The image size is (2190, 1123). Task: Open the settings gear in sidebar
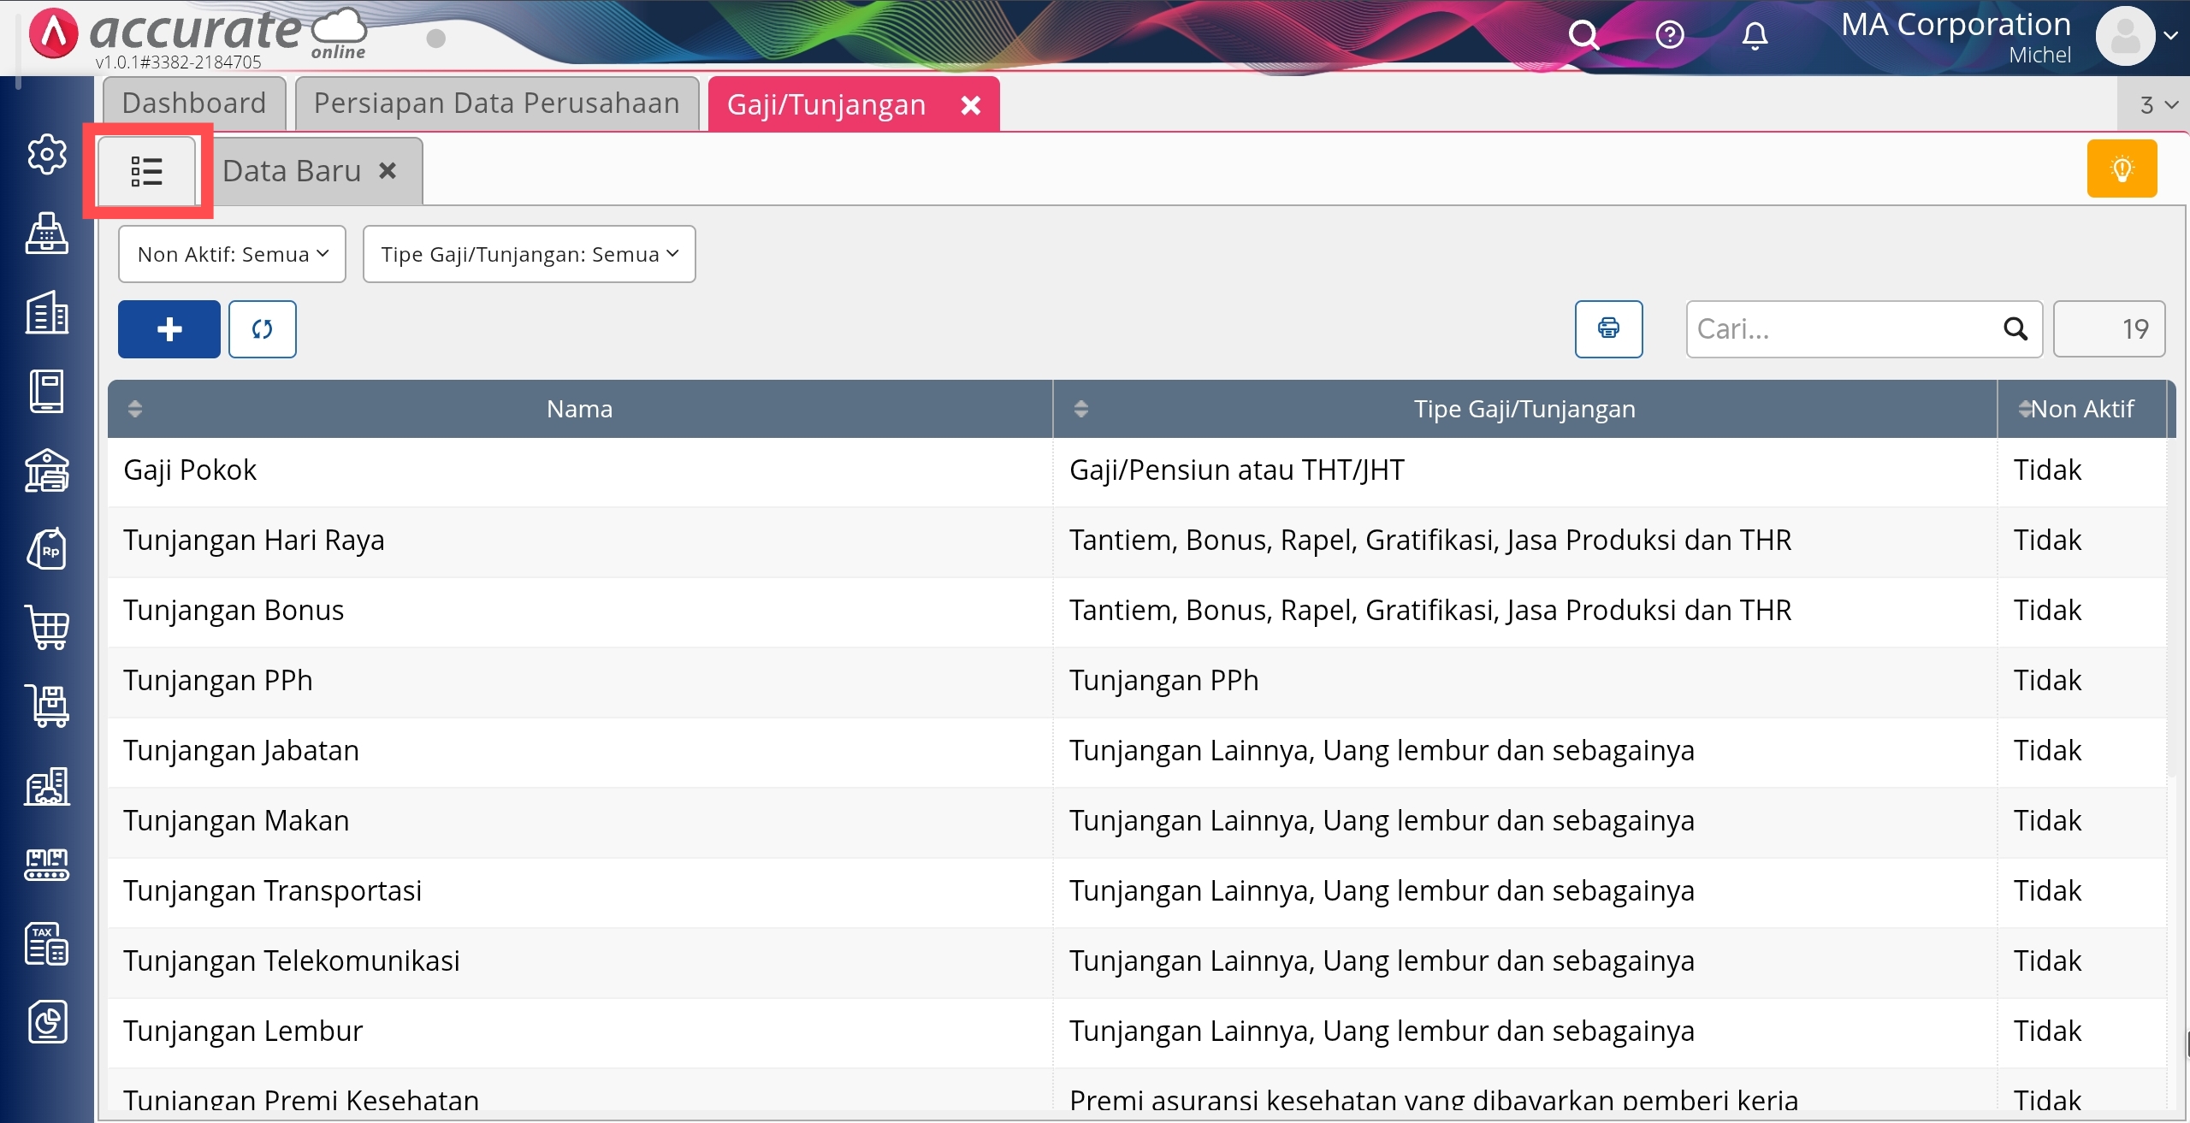[47, 155]
